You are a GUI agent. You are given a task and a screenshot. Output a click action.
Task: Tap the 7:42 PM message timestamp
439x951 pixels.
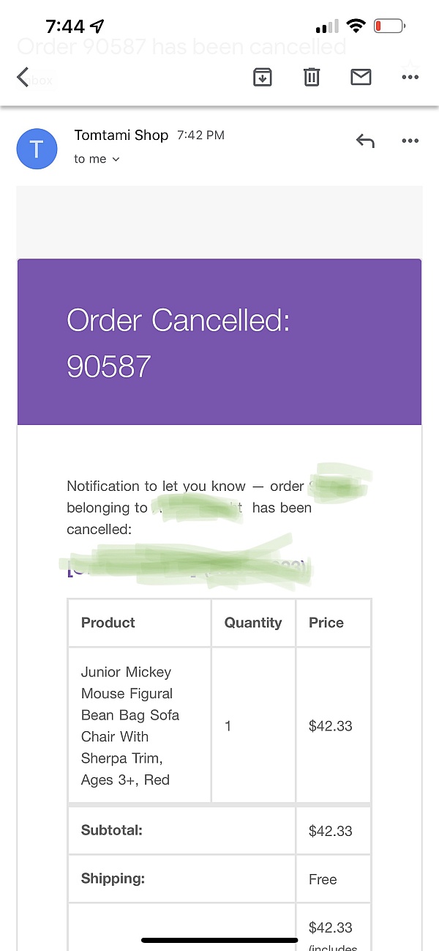tap(200, 136)
